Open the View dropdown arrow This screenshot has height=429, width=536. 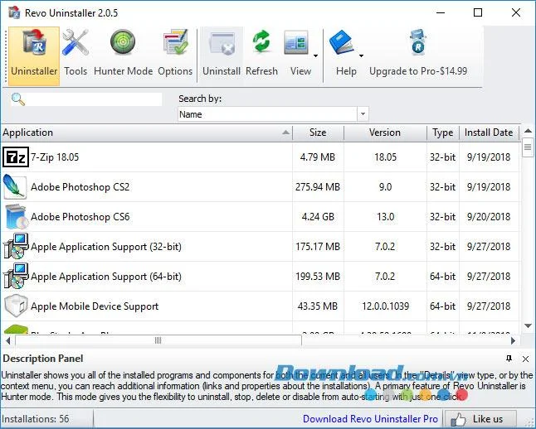315,55
